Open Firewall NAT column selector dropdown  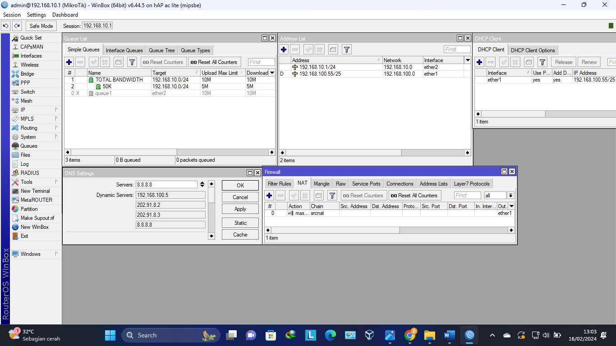511,206
